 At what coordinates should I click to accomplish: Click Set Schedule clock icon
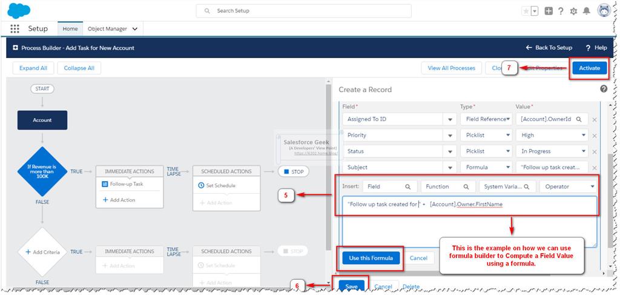[201, 185]
